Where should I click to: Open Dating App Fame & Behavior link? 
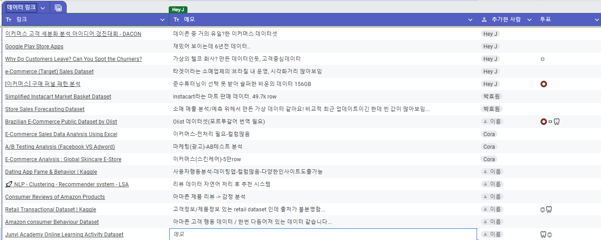point(51,172)
